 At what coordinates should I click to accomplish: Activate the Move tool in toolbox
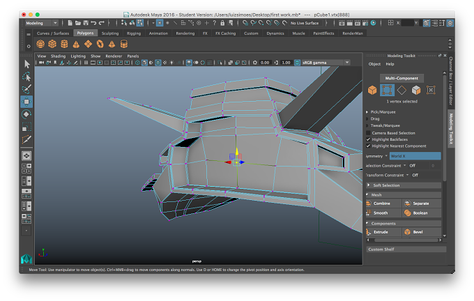[26, 102]
